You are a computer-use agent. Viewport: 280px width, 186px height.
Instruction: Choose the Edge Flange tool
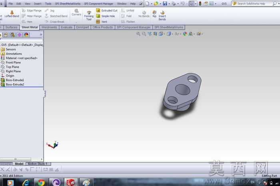(32, 10)
